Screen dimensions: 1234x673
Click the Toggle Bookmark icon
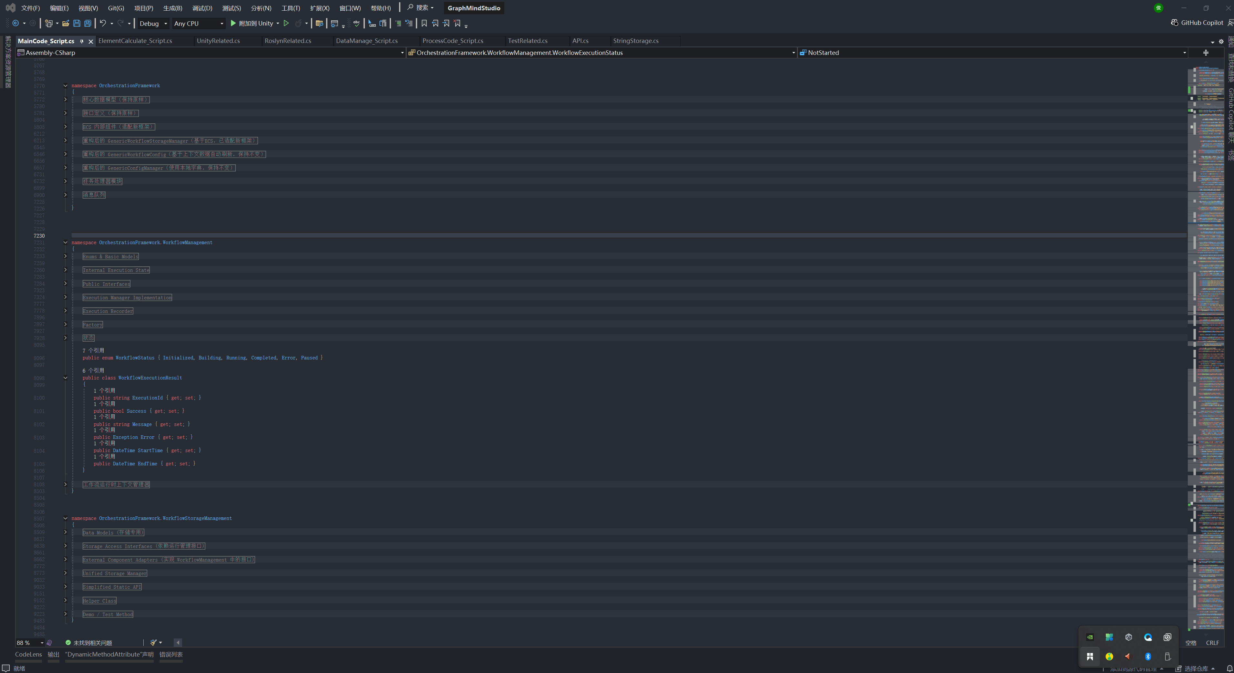tap(424, 23)
